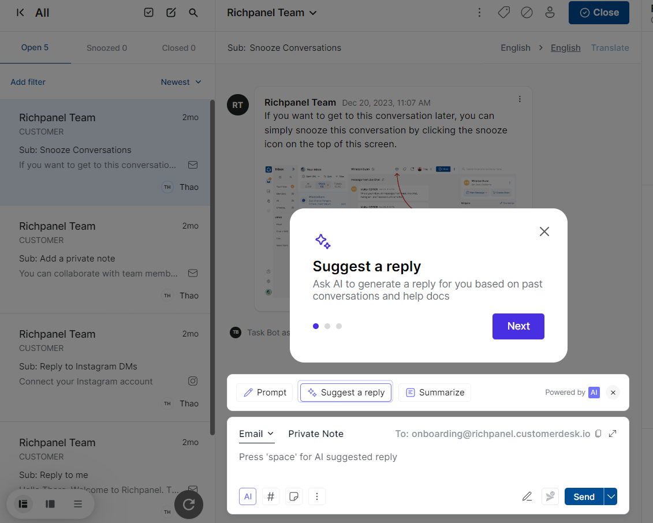Image resolution: width=653 pixels, height=523 pixels.
Task: Click the Prompt AI button
Action: click(265, 393)
